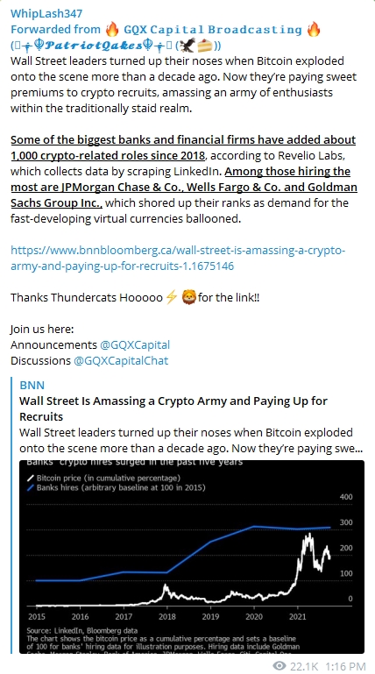Click the 1:16 PM message timestamp
375x674 pixels.
click(345, 666)
